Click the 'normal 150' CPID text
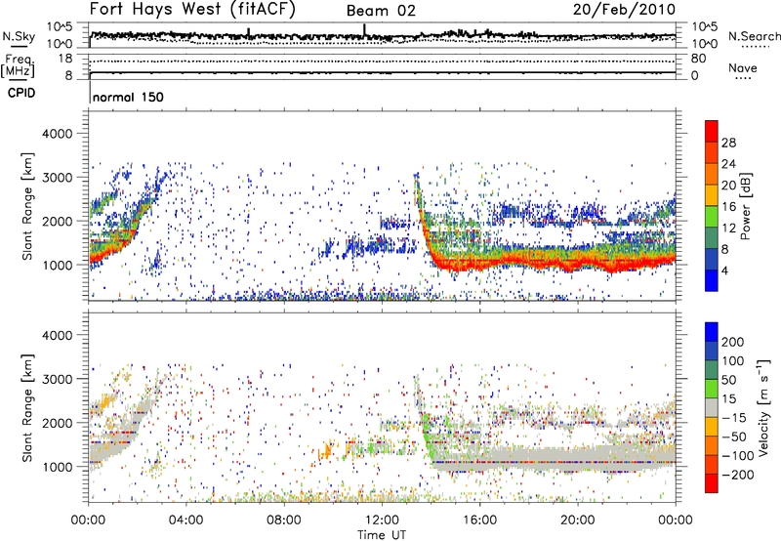This screenshot has height=541, width=781. 128,97
